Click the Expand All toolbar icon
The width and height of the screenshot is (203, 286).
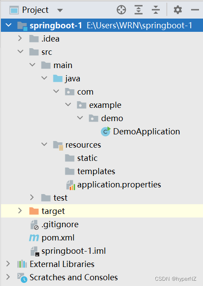(139, 10)
